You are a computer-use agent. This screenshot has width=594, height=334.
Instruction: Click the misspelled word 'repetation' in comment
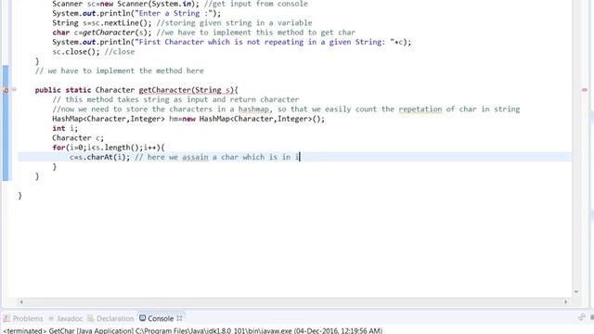[x=420, y=109]
